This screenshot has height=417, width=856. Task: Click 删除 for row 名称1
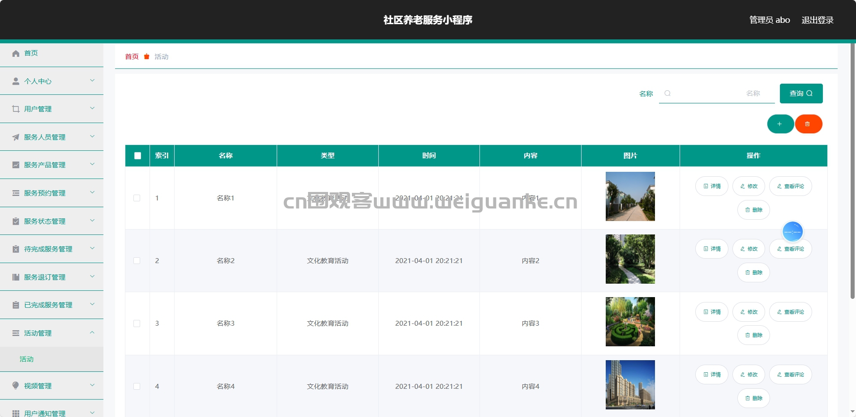753,210
